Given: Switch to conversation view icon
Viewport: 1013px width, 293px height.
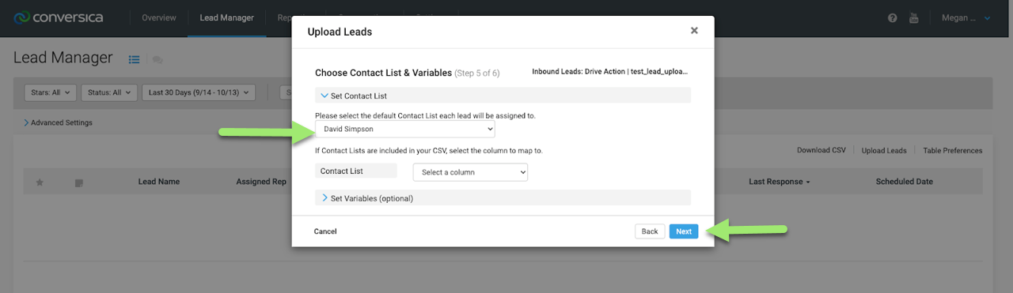Looking at the screenshot, I should point(157,59).
